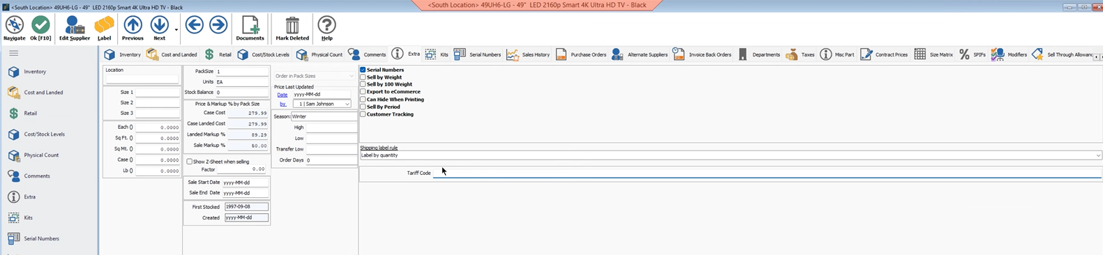Click the Date link under Price Last Updated
Screen dimensions: 1103x255
click(x=282, y=95)
